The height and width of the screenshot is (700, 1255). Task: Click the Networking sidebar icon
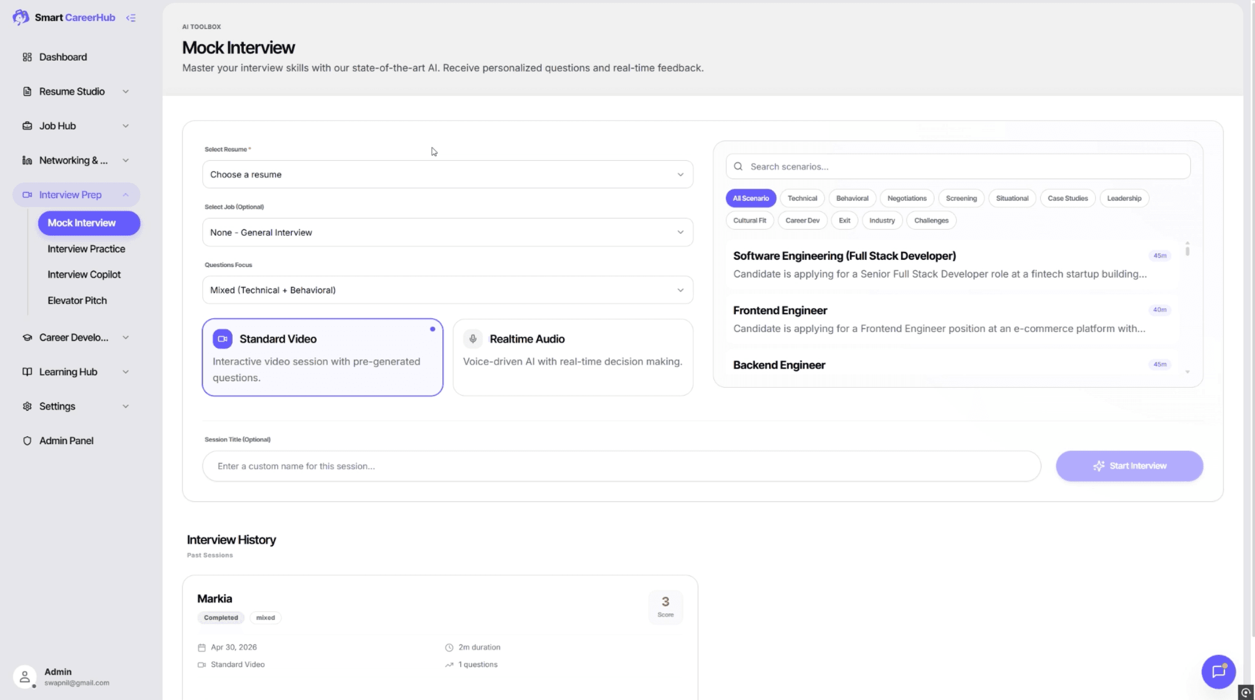click(27, 160)
